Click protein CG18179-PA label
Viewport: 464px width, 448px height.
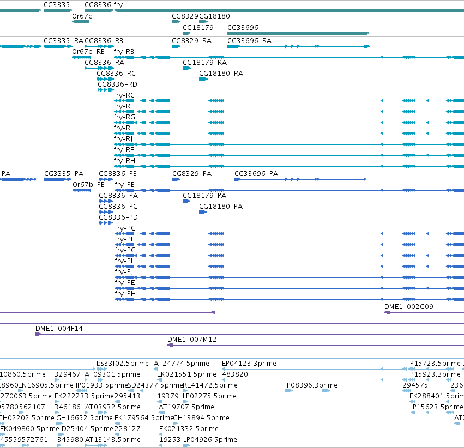point(204,196)
